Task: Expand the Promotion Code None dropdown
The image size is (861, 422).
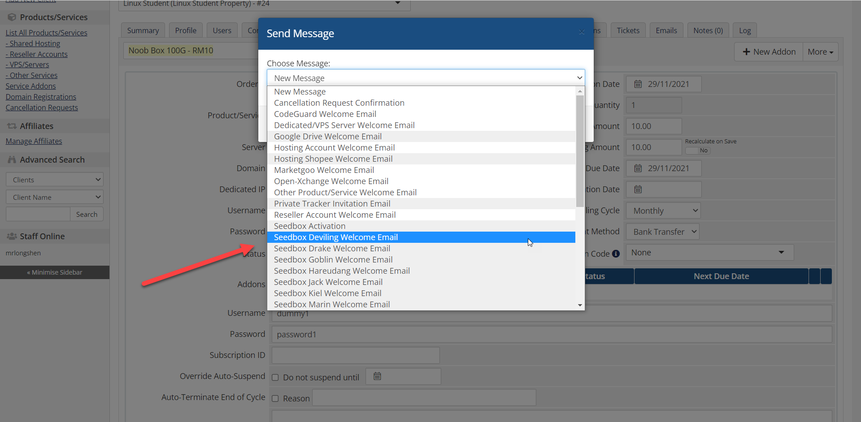Action: [710, 253]
